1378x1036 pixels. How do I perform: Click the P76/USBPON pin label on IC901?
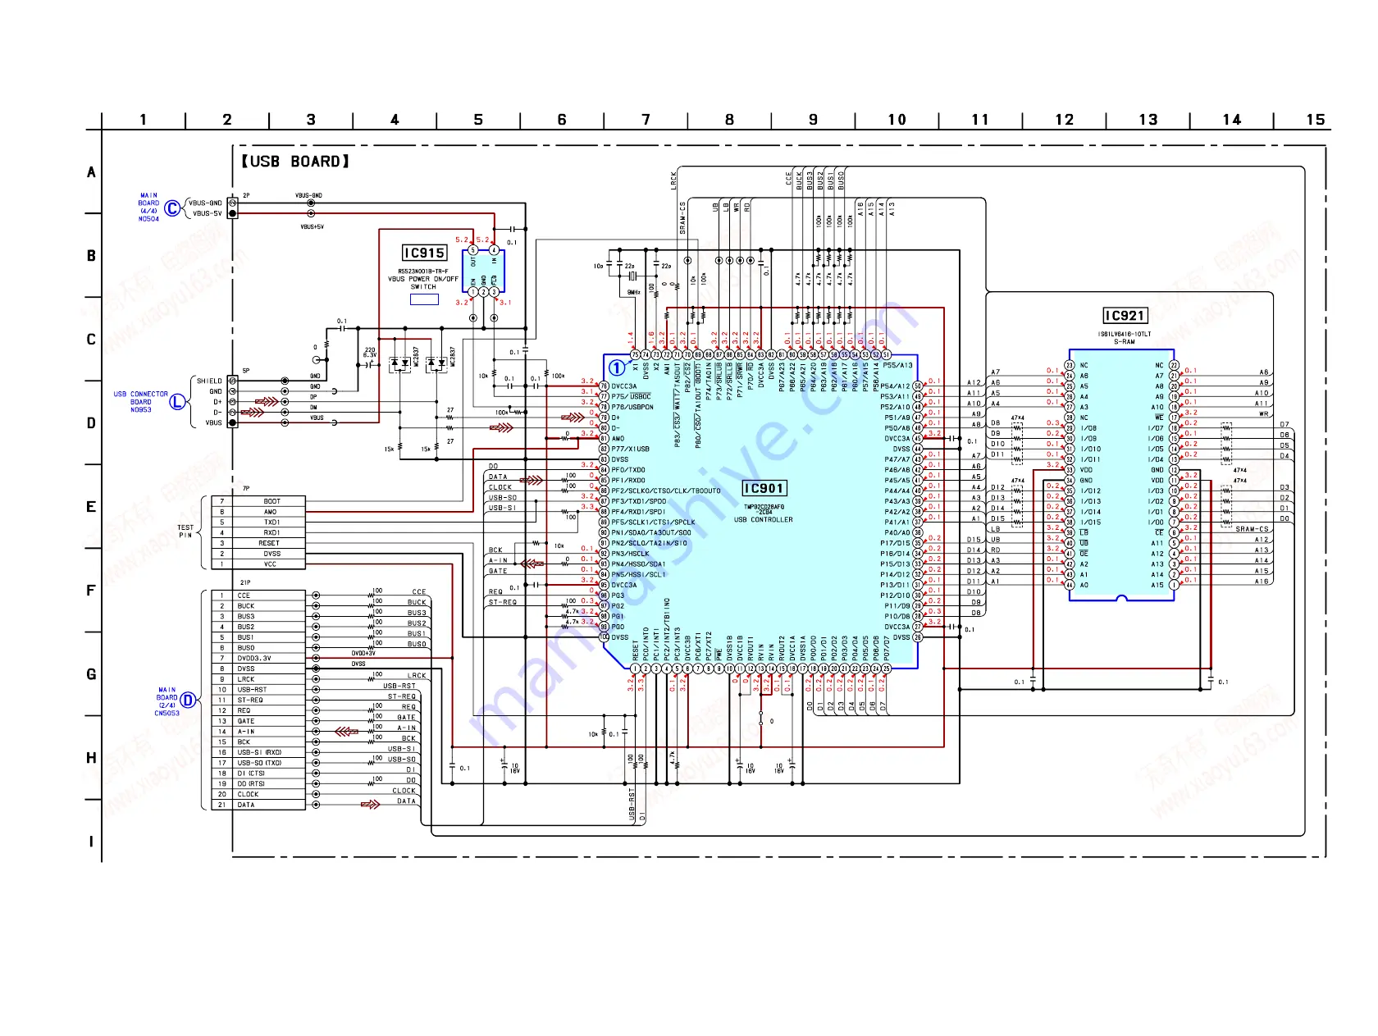632,407
